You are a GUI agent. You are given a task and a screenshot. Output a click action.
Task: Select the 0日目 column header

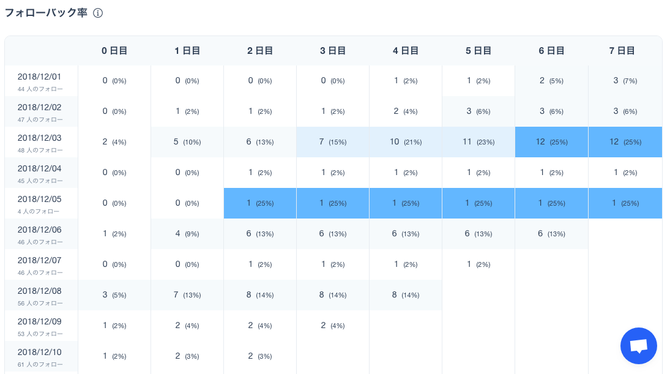coord(114,51)
